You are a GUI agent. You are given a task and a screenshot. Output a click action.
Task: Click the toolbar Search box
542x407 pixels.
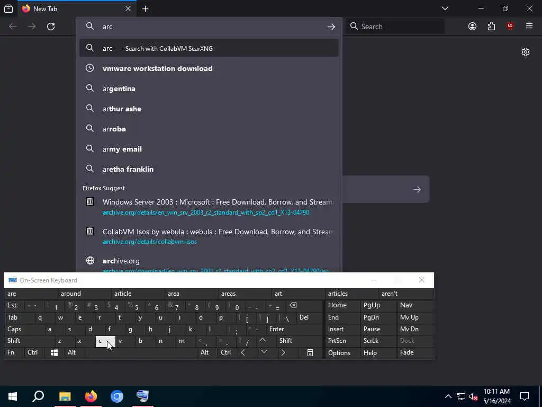395,26
